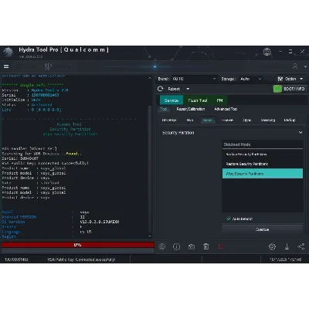This screenshot has width=309, height=309.
Task: Select the Xiaomi brand tab
Action: click(208, 121)
